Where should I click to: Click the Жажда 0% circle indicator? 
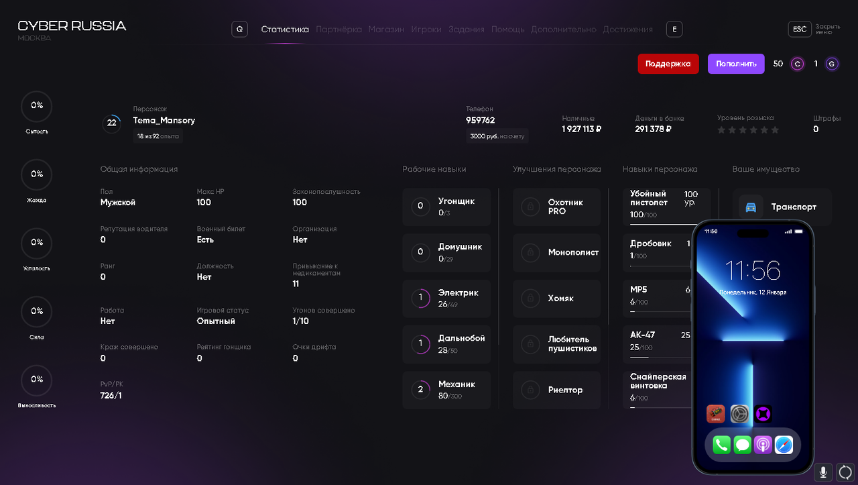click(37, 174)
